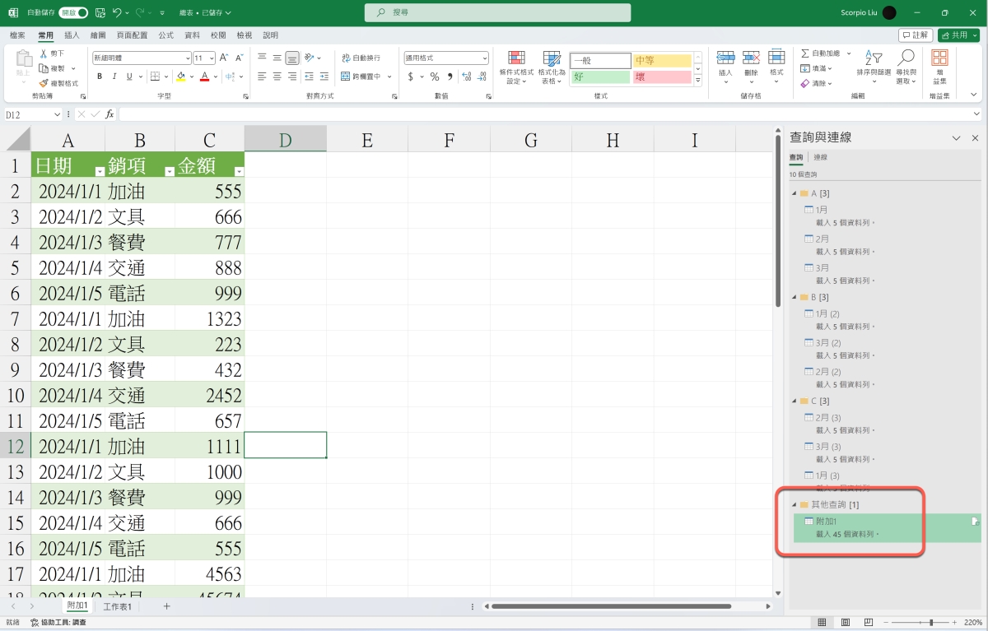This screenshot has height=631, width=988.
Task: Click the 註解 comments button
Action: pos(916,35)
